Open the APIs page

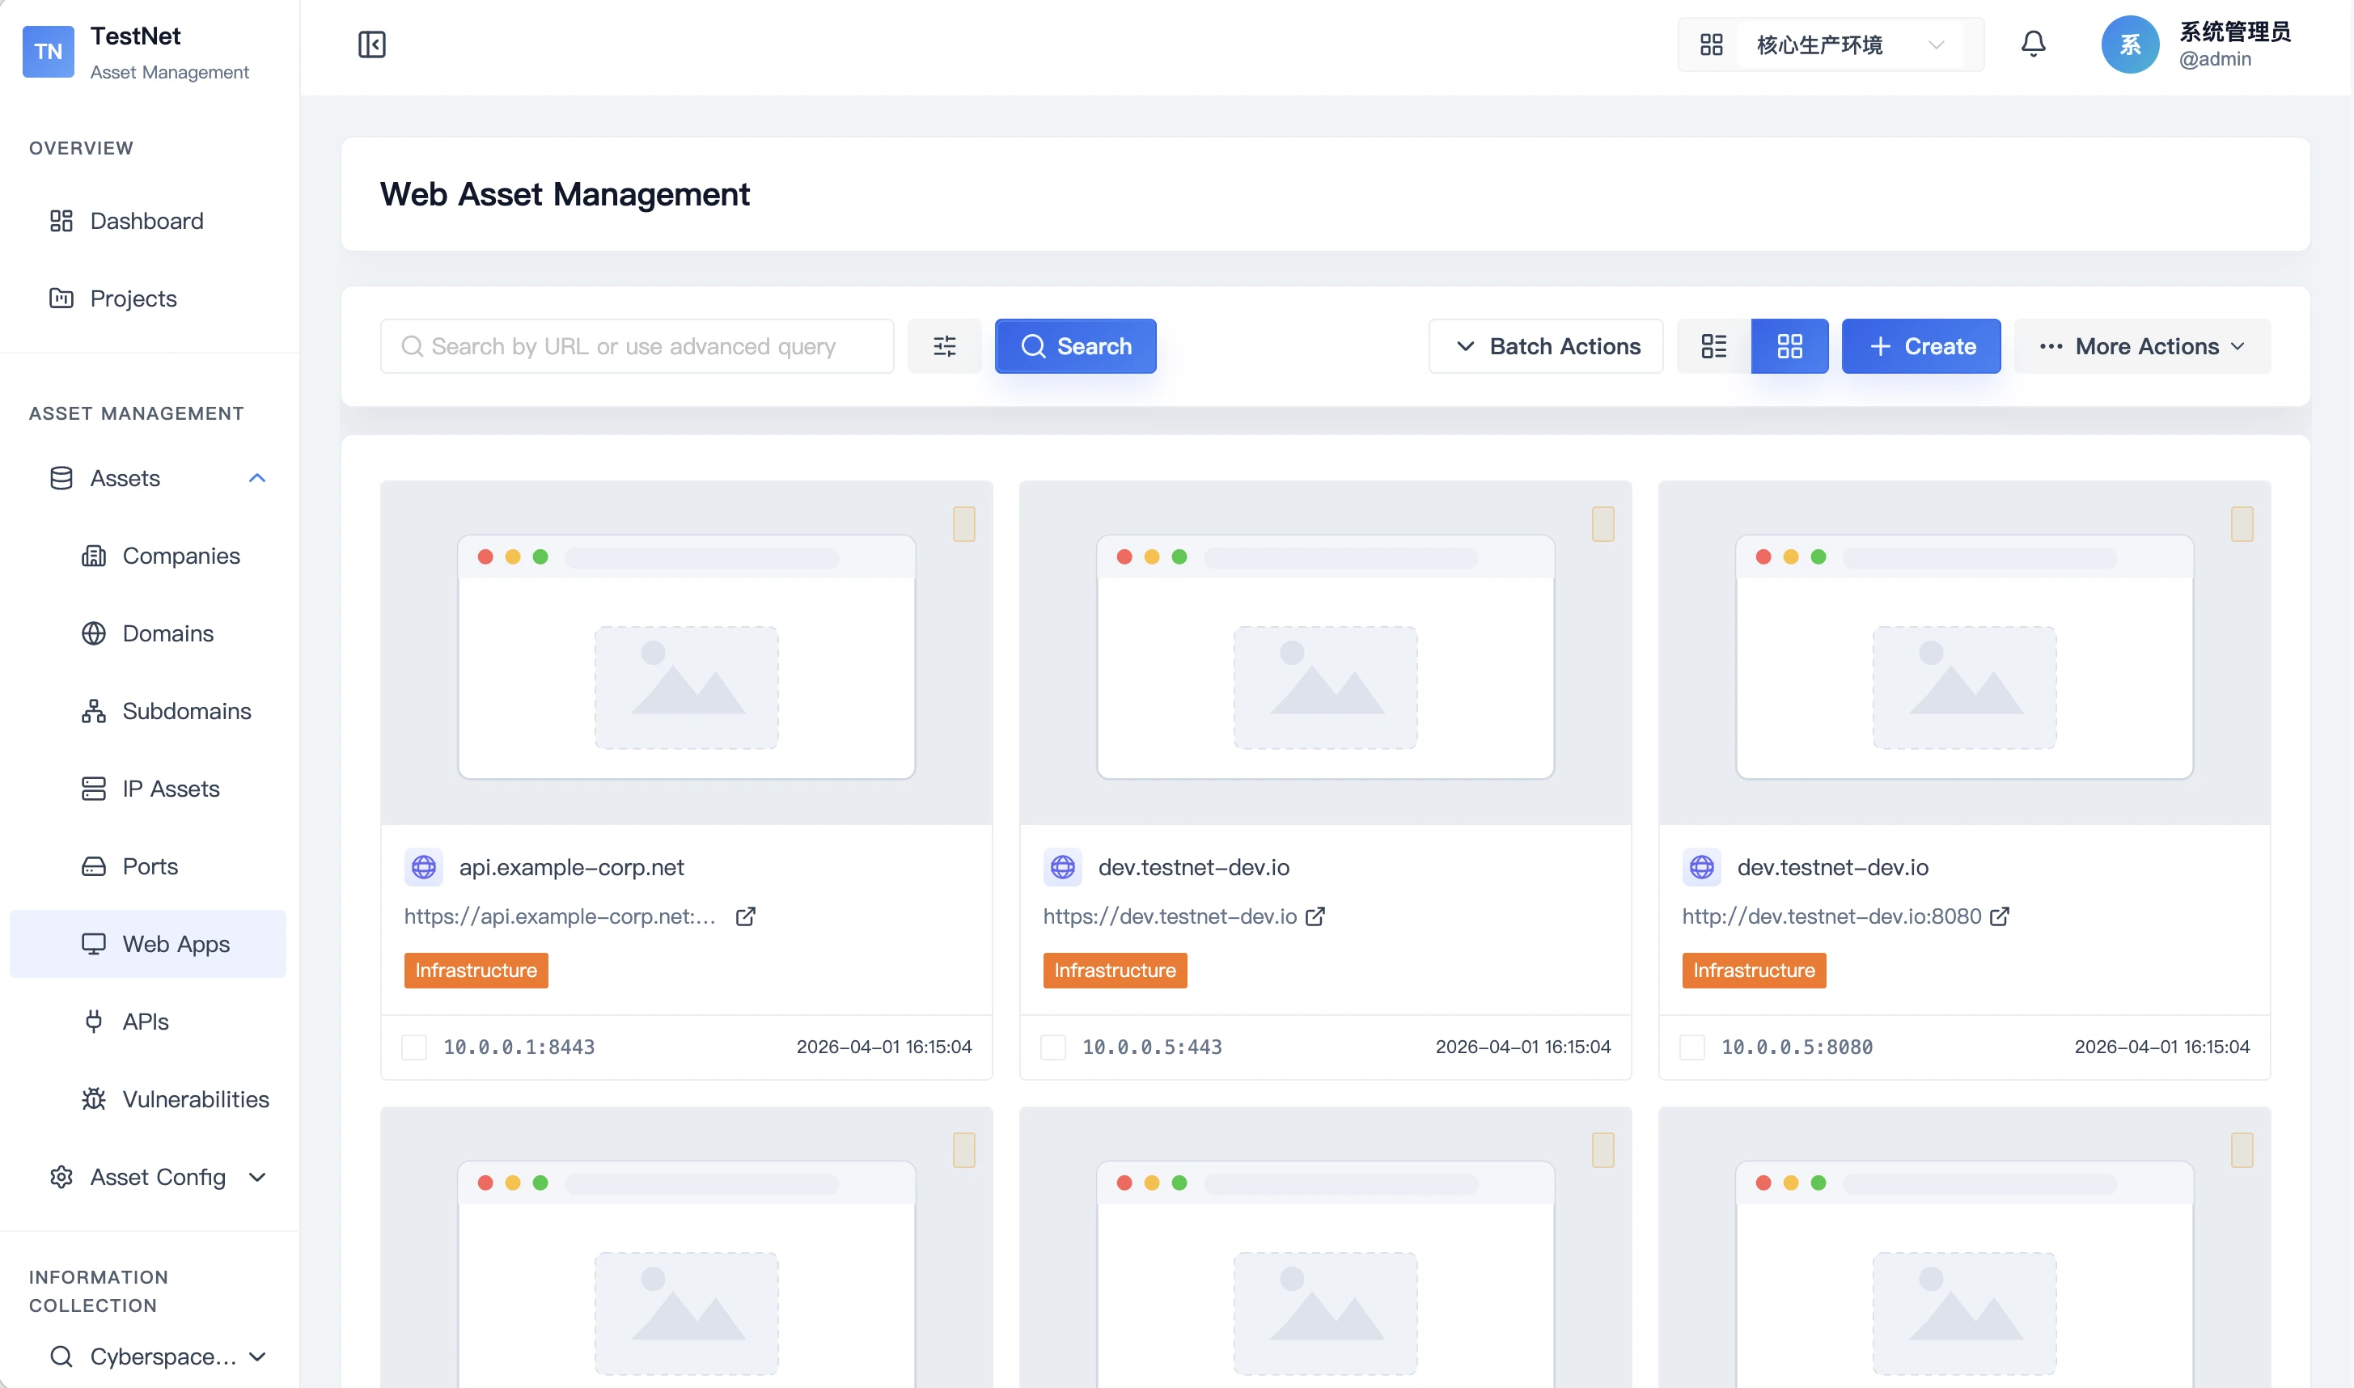pyautogui.click(x=148, y=1022)
